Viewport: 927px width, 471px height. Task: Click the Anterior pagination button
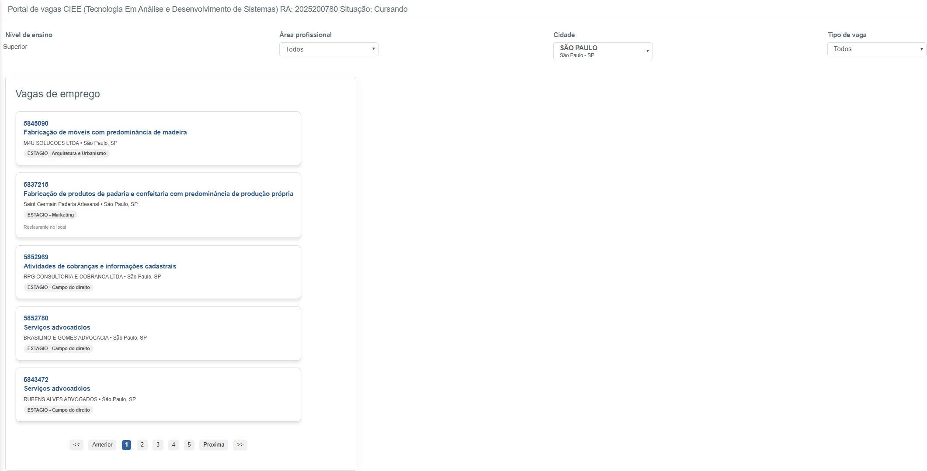point(102,445)
